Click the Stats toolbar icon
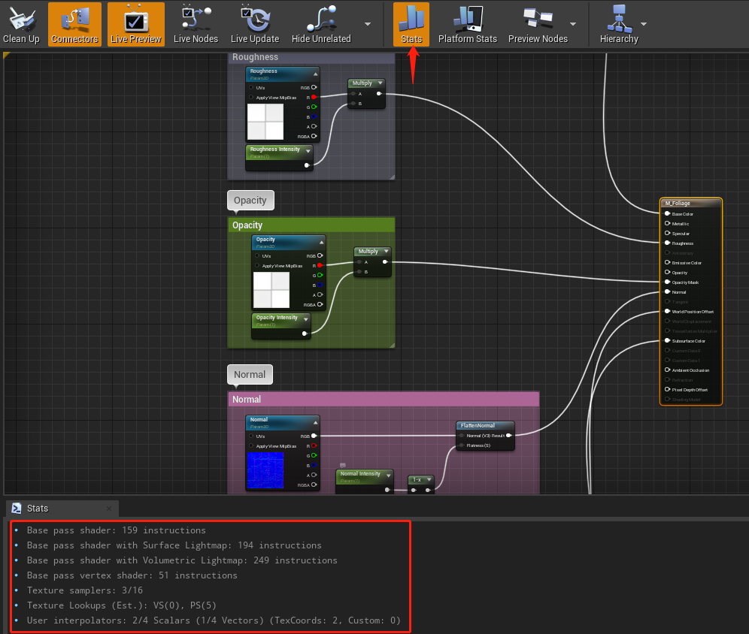Screen dimensions: 749x634 pos(411,23)
